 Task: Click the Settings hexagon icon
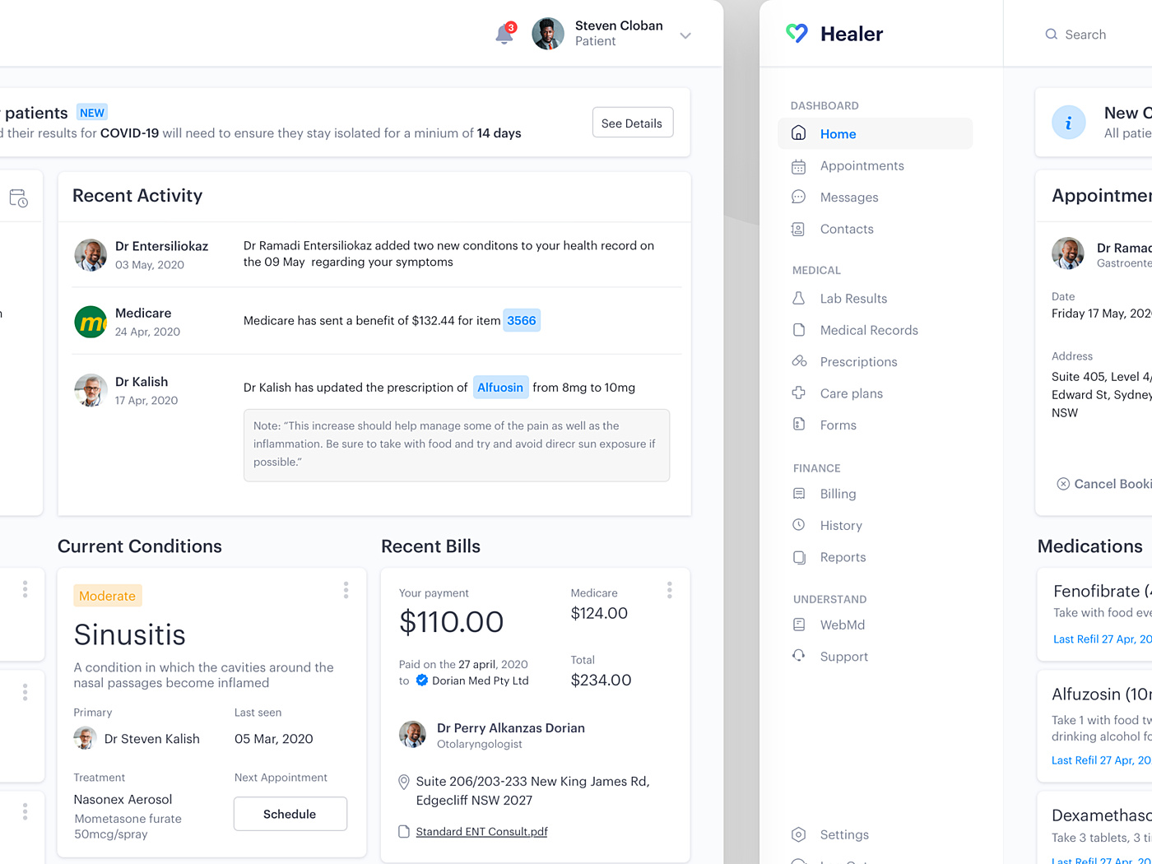(798, 834)
